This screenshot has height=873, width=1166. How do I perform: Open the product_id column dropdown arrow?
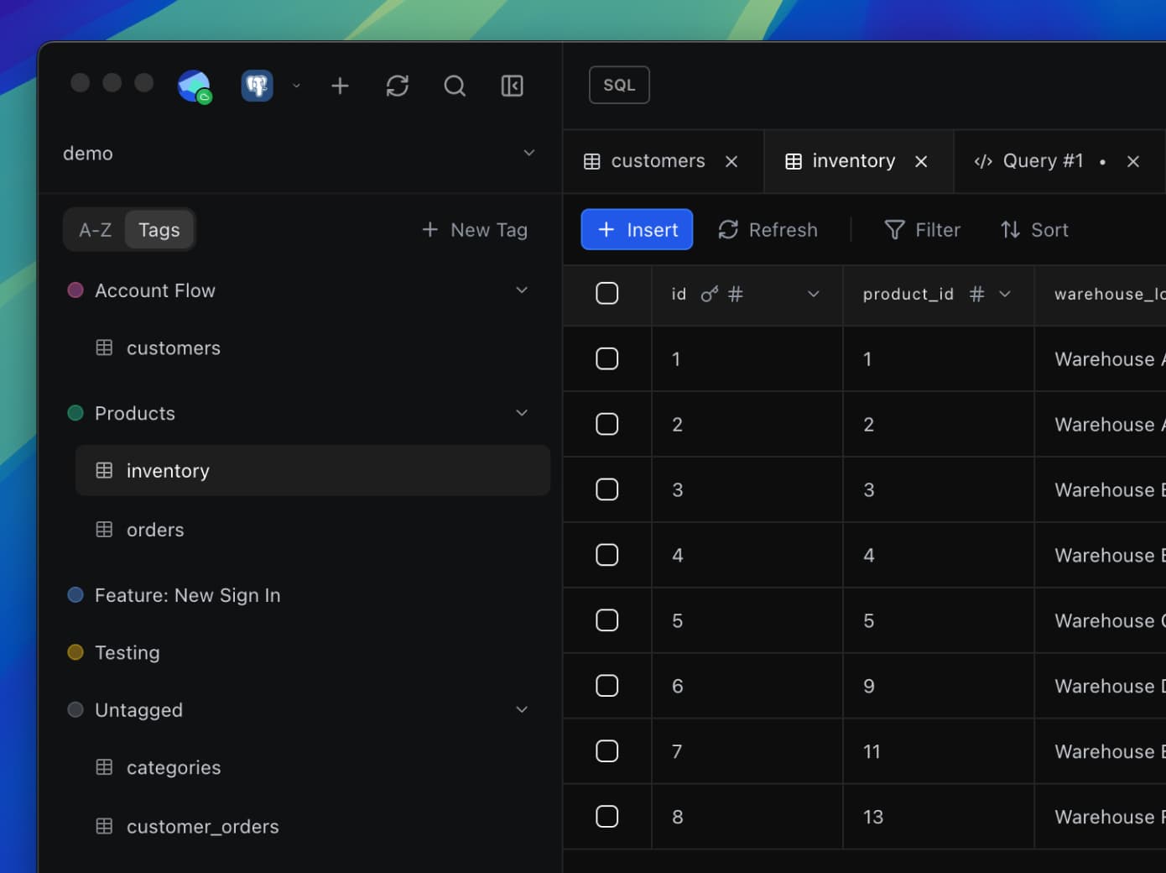1005,294
